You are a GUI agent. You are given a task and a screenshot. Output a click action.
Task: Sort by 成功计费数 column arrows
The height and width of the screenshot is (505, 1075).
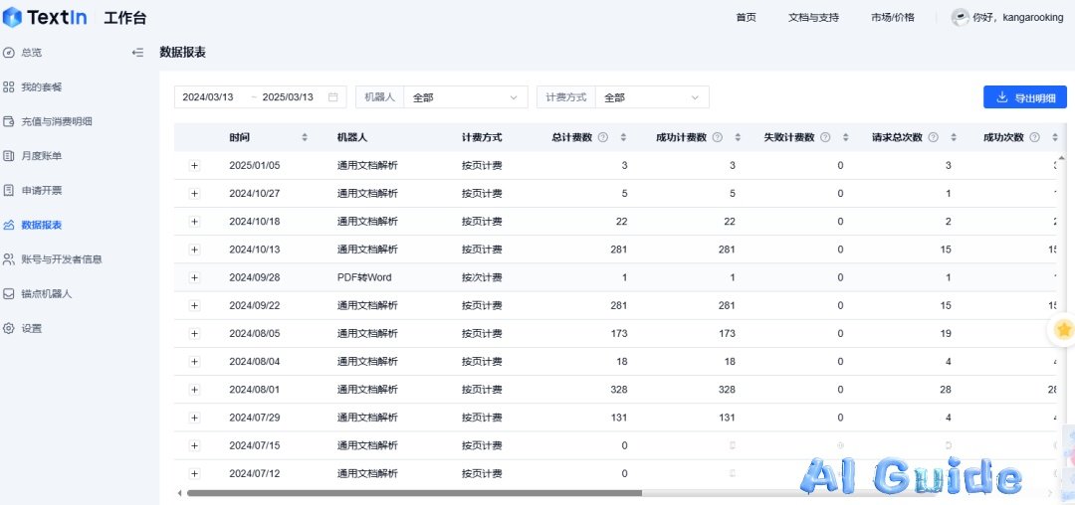(x=738, y=137)
